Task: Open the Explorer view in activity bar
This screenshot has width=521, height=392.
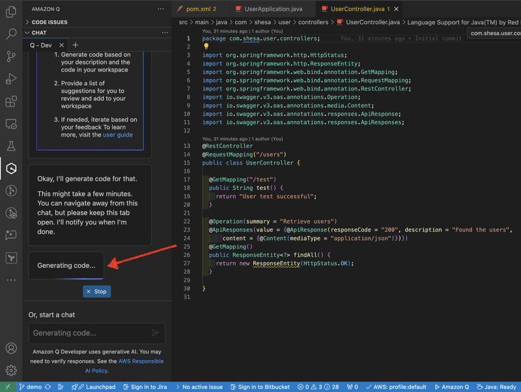Action: (x=11, y=12)
